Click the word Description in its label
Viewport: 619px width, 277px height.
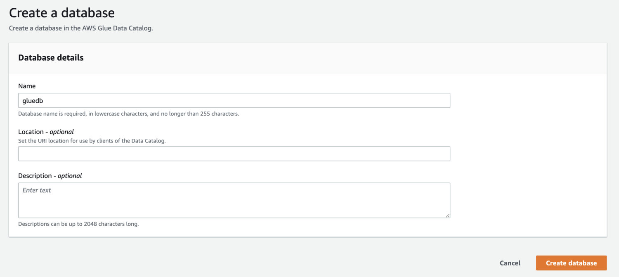(35, 176)
